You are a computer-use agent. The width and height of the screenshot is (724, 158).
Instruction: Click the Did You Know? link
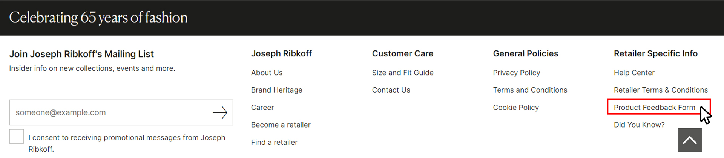[639, 125]
